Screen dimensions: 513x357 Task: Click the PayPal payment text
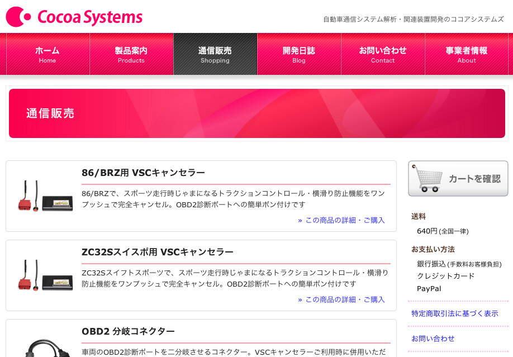tap(429, 289)
